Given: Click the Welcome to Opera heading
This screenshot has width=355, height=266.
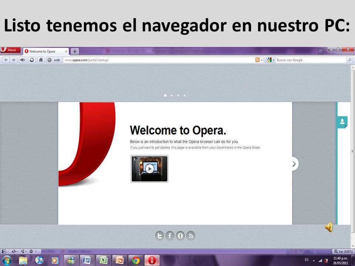Looking at the screenshot, I should point(178,130).
